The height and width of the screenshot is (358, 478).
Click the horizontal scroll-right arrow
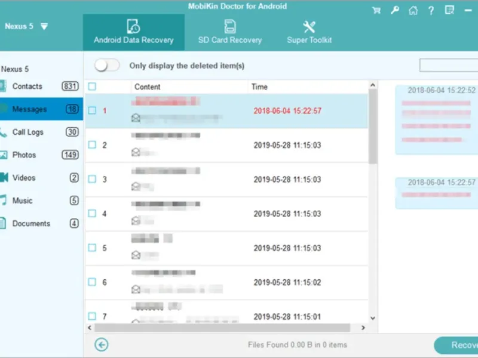[x=363, y=328]
